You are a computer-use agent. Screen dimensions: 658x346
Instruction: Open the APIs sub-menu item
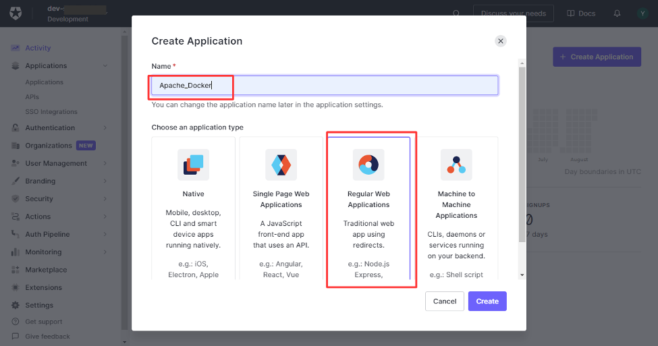click(32, 97)
